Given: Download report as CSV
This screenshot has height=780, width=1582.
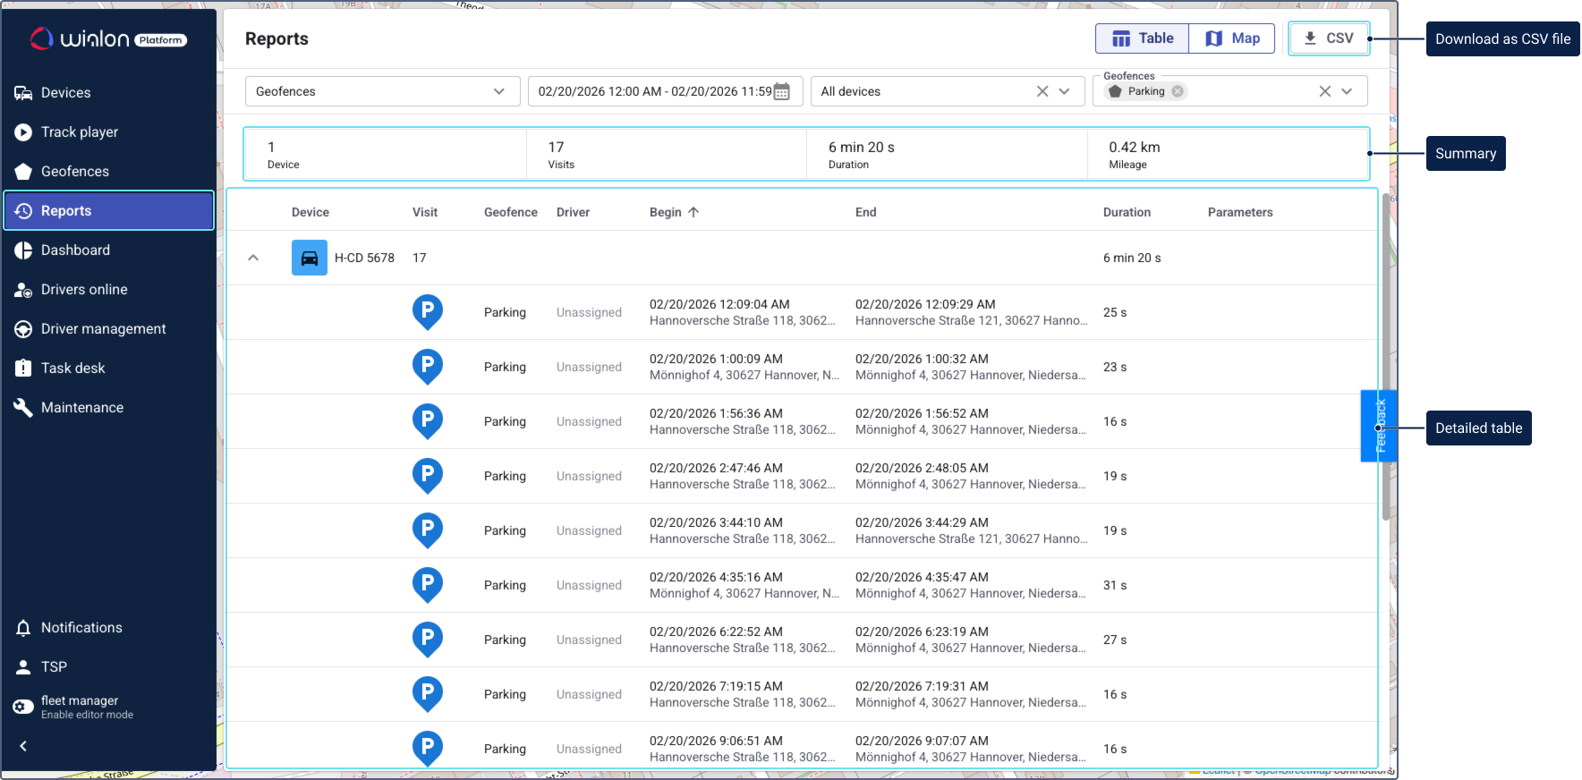Looking at the screenshot, I should (1329, 38).
